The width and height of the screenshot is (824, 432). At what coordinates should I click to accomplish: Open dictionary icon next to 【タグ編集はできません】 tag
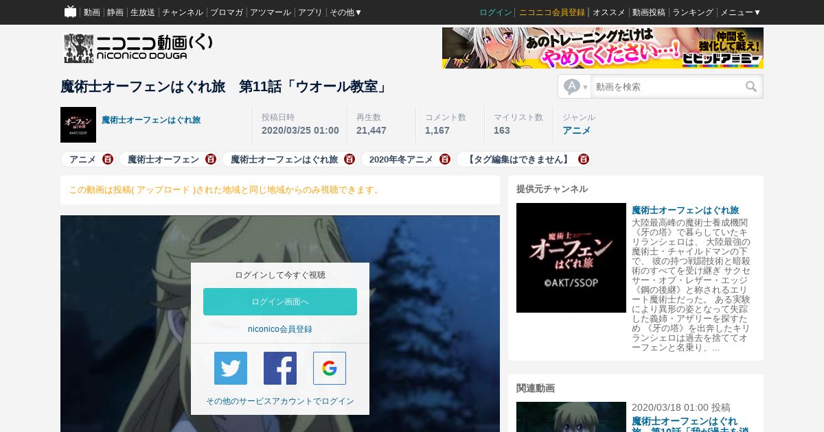pos(584,159)
